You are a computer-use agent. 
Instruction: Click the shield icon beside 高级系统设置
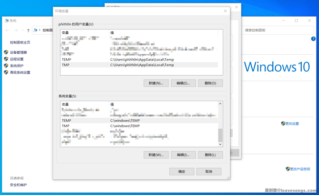pos(6,72)
